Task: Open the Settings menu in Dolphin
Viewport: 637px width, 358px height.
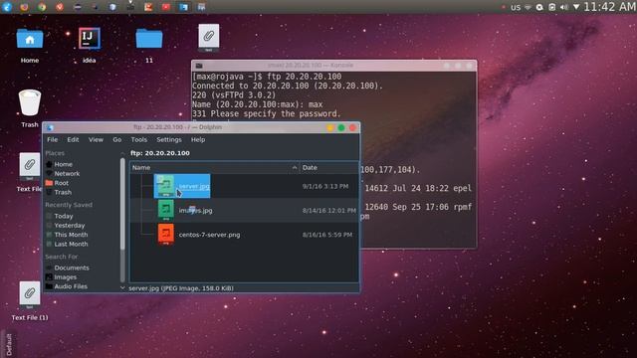Action: (x=169, y=139)
